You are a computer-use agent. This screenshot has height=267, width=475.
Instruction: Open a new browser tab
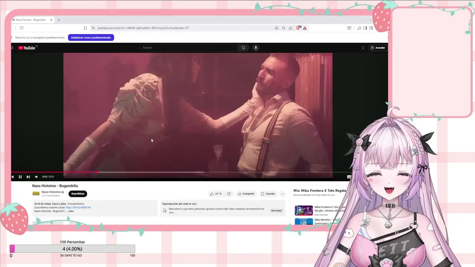pyautogui.click(x=59, y=20)
